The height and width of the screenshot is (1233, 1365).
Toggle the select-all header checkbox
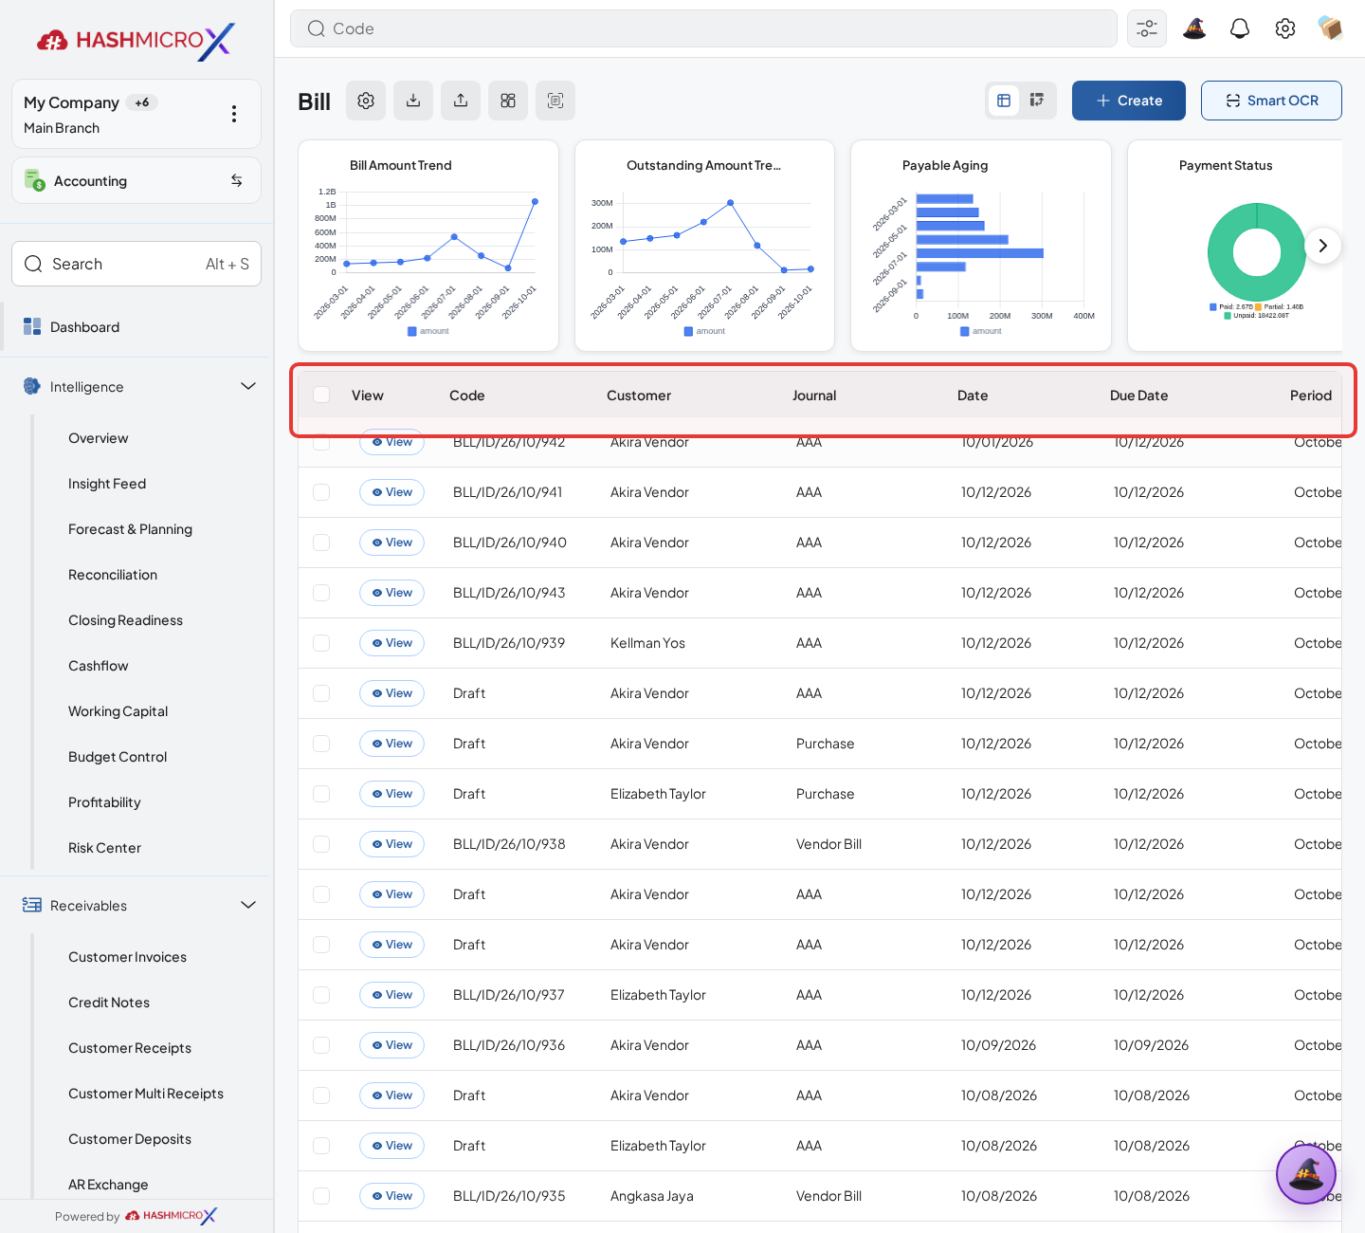tap(321, 395)
